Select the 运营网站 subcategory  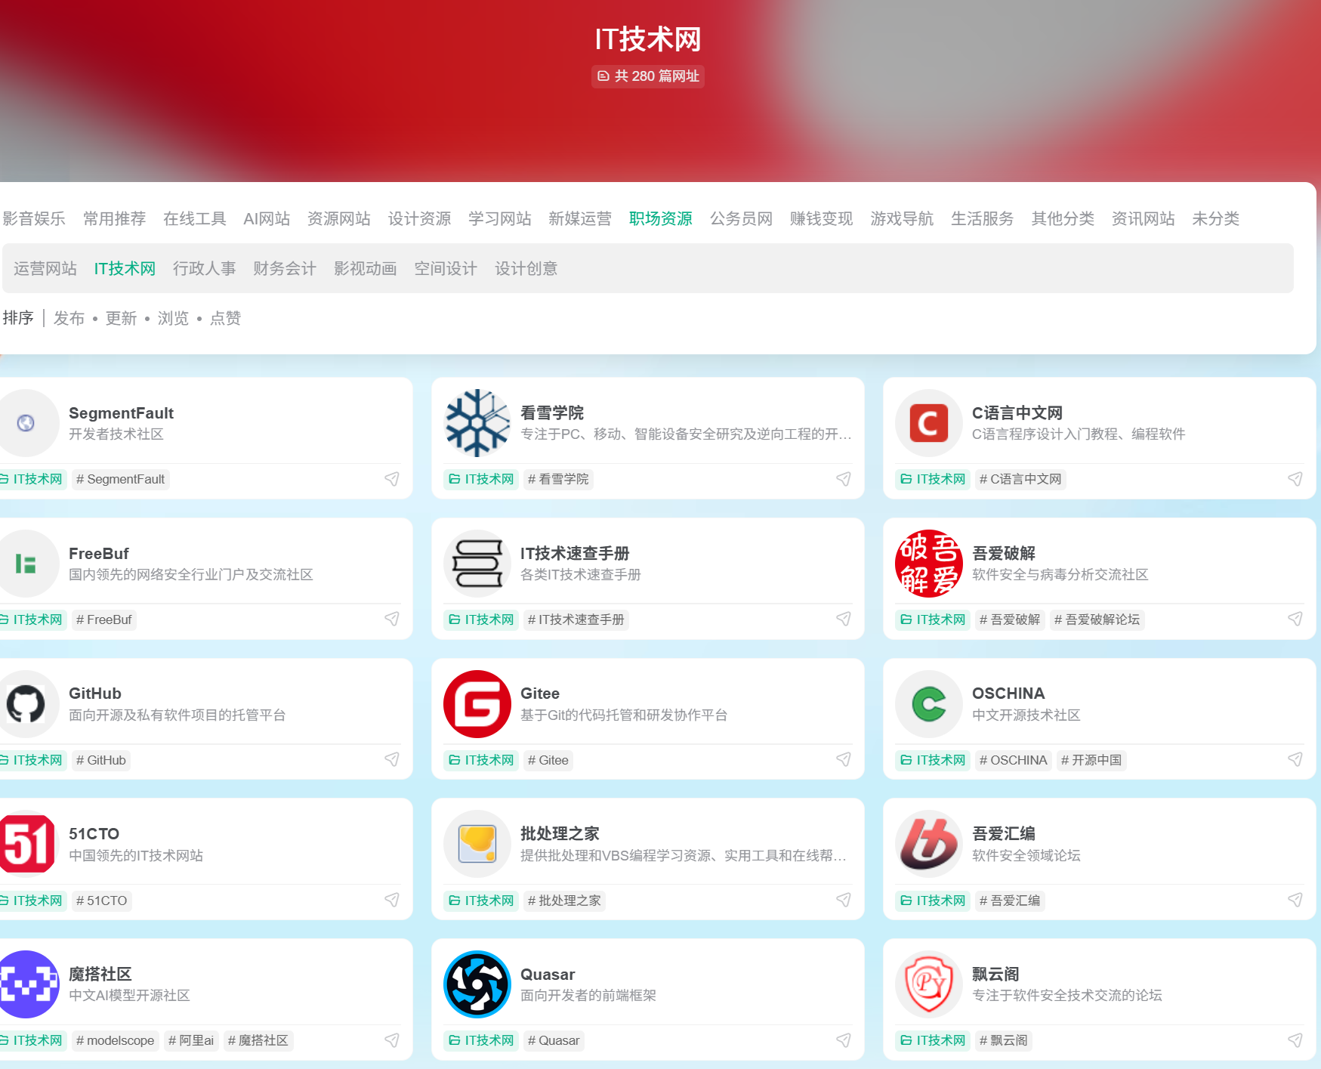(45, 268)
